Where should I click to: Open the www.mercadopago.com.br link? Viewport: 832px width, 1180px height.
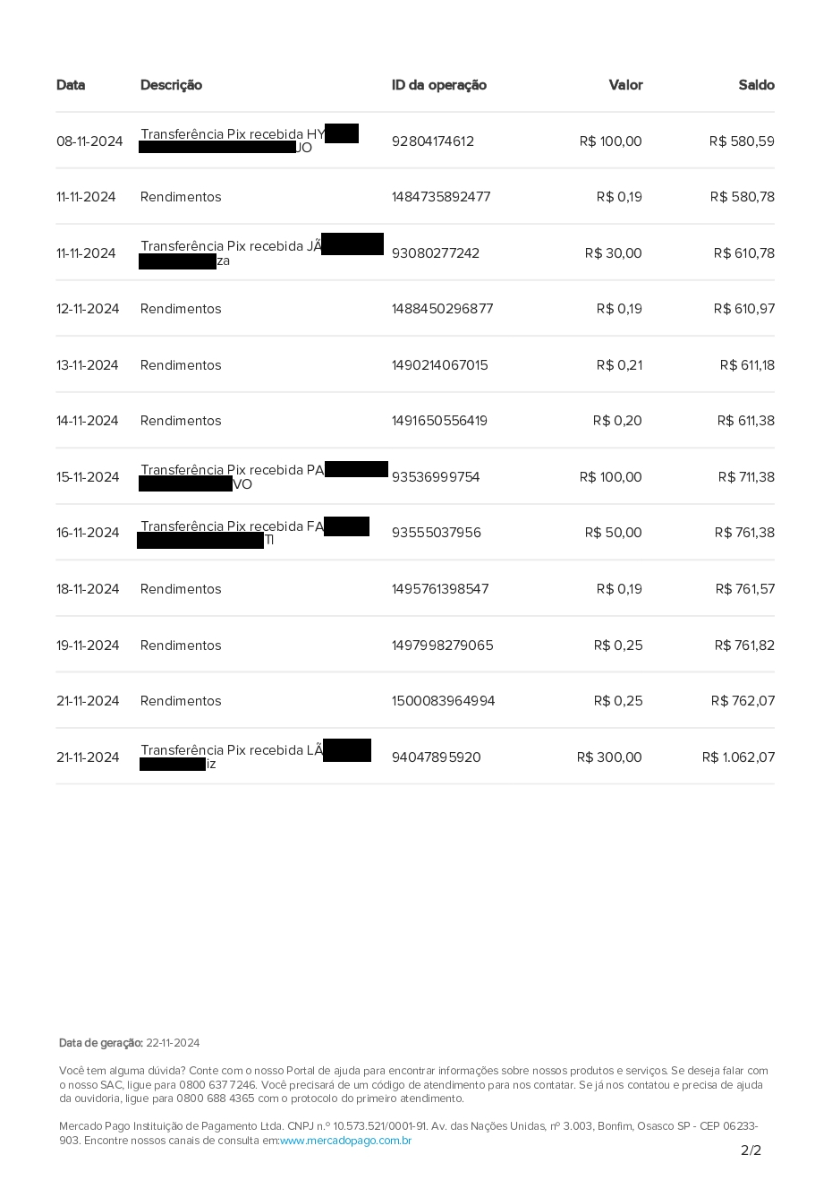coord(345,1141)
